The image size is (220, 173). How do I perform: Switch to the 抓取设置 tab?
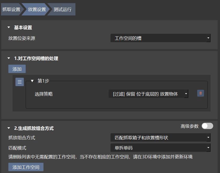click(x=11, y=9)
